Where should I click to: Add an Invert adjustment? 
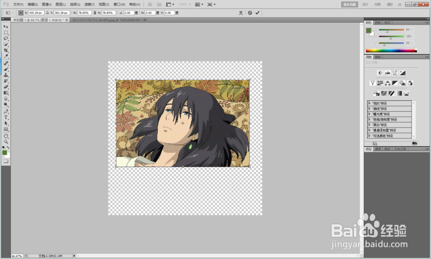click(376, 94)
